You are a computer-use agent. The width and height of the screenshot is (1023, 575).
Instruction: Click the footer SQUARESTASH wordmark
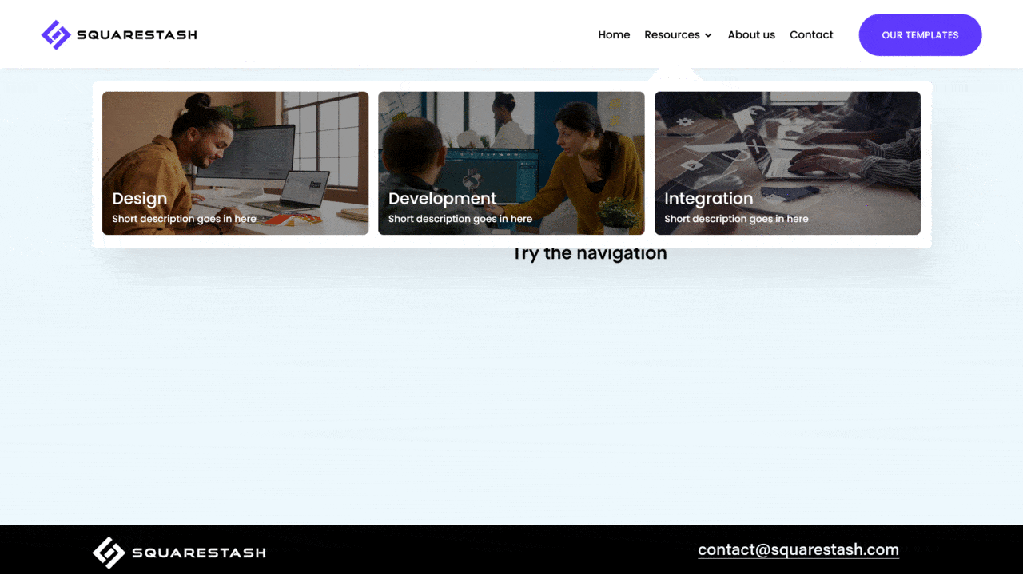[x=198, y=552]
